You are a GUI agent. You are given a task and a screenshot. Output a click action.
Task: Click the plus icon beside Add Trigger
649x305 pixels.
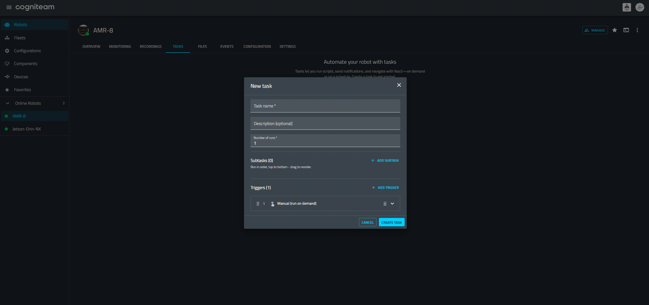coord(373,188)
